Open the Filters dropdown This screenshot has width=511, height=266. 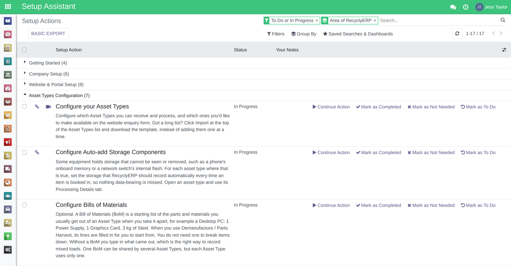[276, 34]
